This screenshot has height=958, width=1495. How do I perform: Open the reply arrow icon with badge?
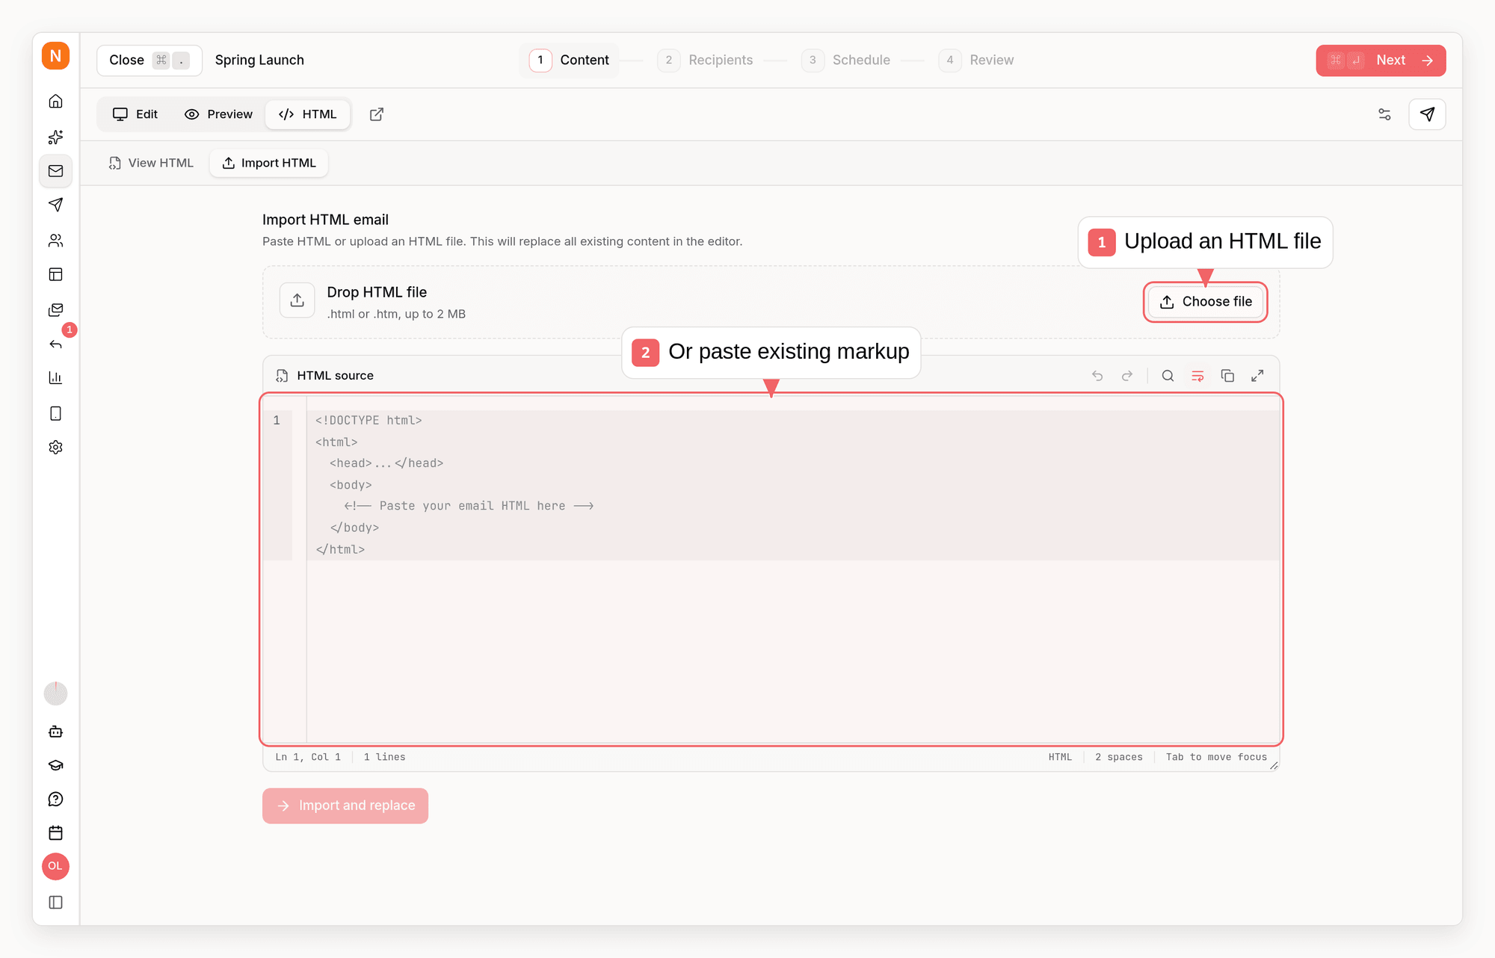[x=55, y=344]
